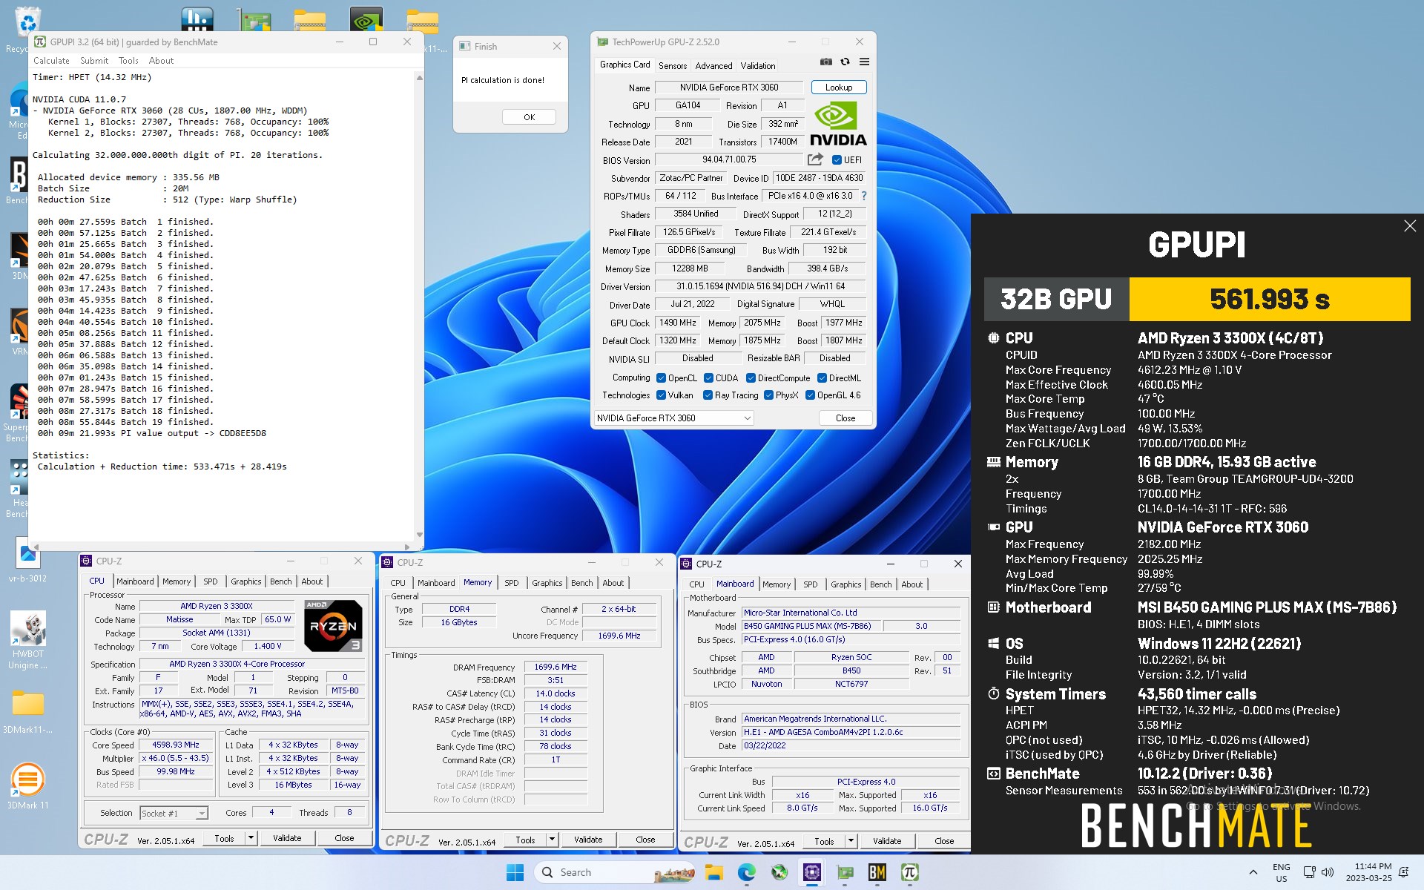Image resolution: width=1424 pixels, height=890 pixels.
Task: Click Validate in CPU-Z Mainboard window
Action: coord(887,841)
